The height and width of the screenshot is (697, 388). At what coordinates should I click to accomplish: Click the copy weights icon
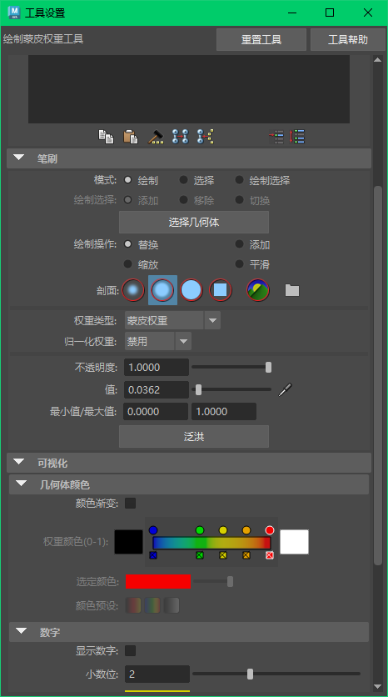click(106, 137)
